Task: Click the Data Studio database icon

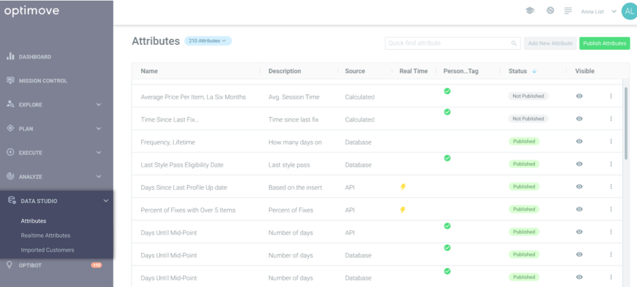Action: (x=12, y=200)
